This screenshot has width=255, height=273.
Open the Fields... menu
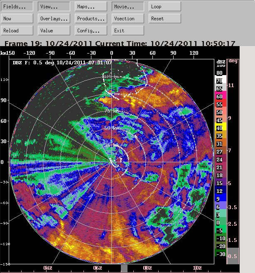[17, 7]
